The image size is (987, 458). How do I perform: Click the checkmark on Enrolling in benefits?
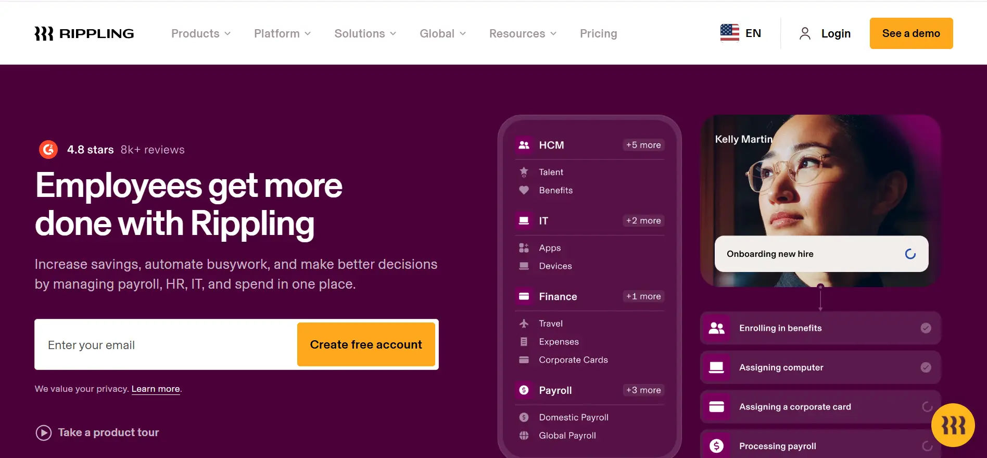click(x=926, y=328)
